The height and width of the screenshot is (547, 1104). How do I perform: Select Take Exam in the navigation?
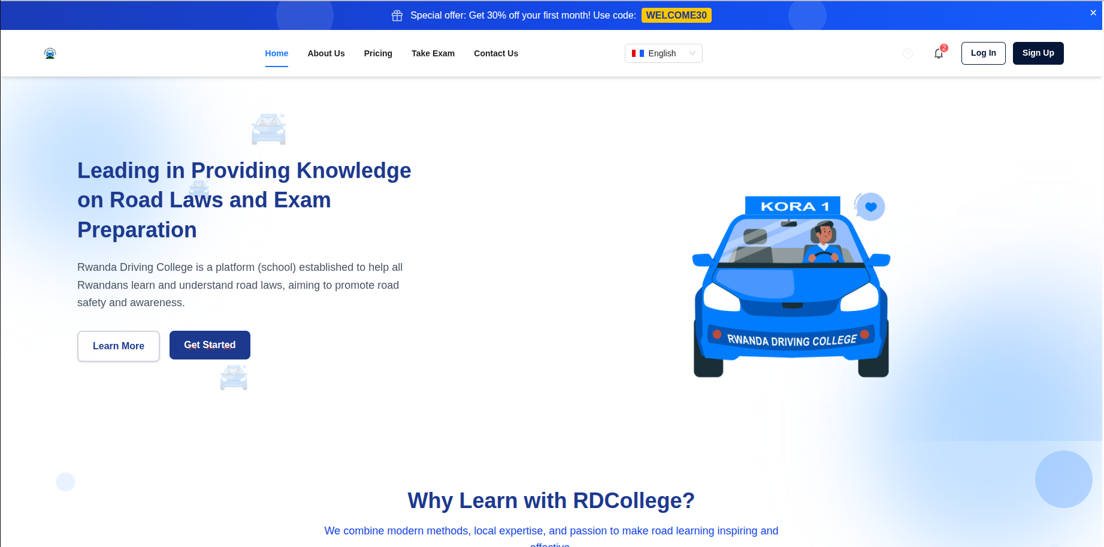(x=433, y=53)
